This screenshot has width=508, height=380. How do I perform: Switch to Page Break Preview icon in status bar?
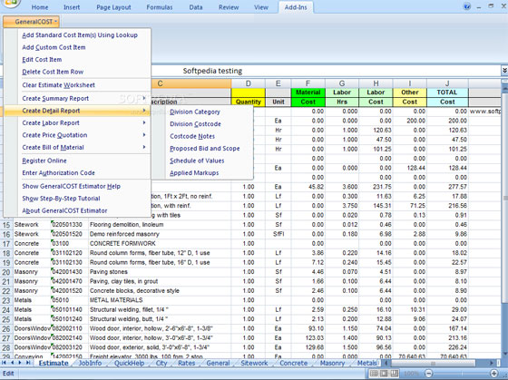tap(394, 373)
